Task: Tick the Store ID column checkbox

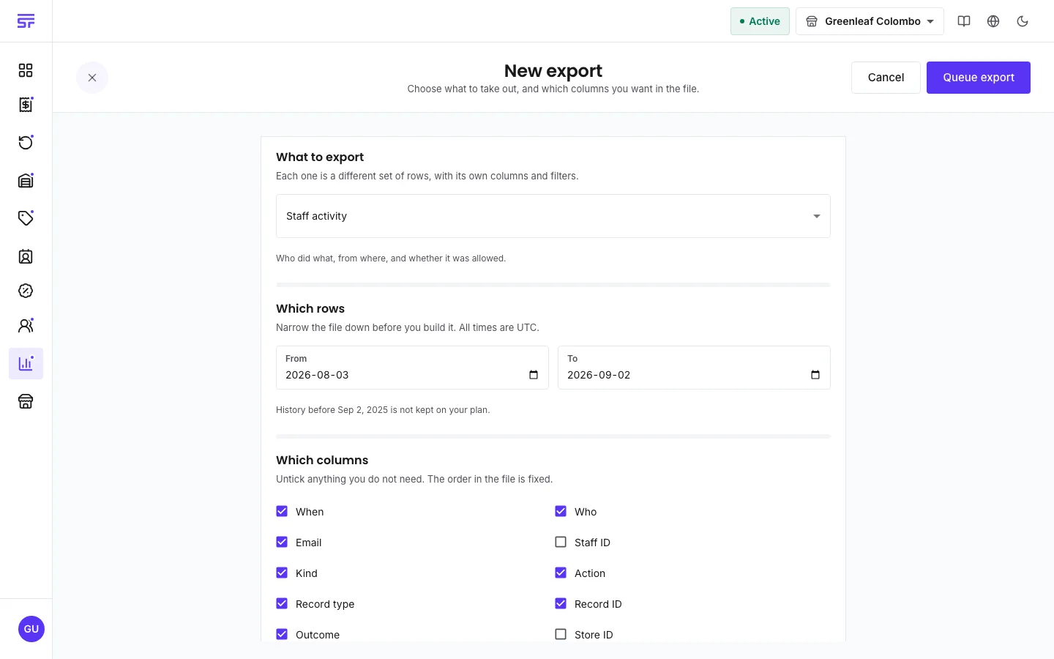Action: [561, 634]
